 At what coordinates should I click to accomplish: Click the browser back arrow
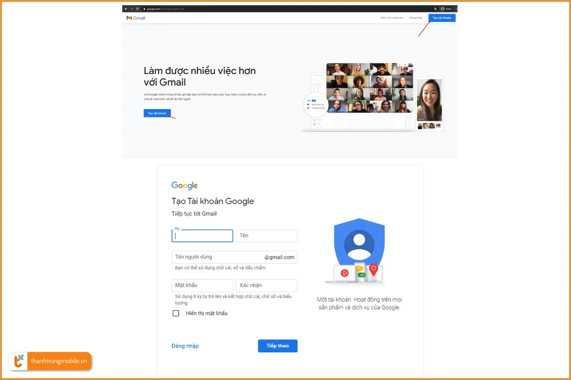click(126, 8)
